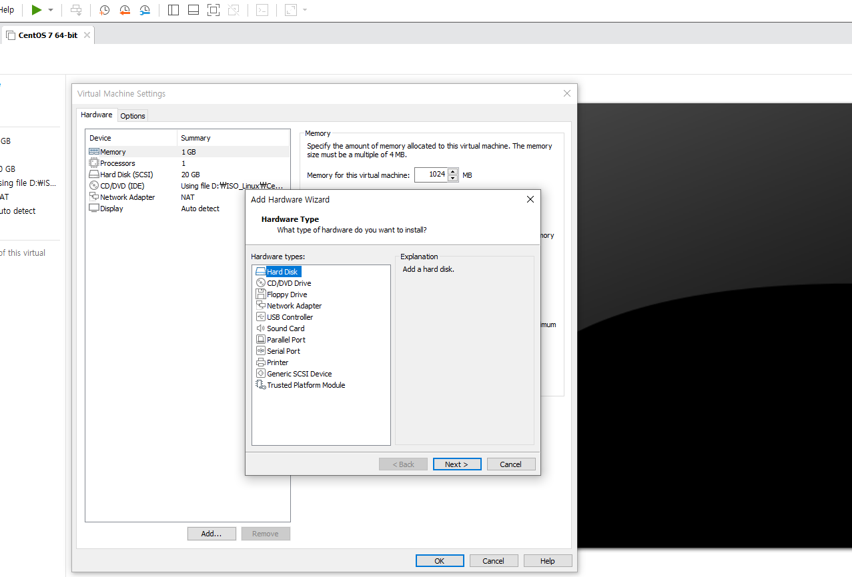The width and height of the screenshot is (852, 577).
Task: Choose CD/DVD Drive hardware type icon
Action: tap(261, 283)
